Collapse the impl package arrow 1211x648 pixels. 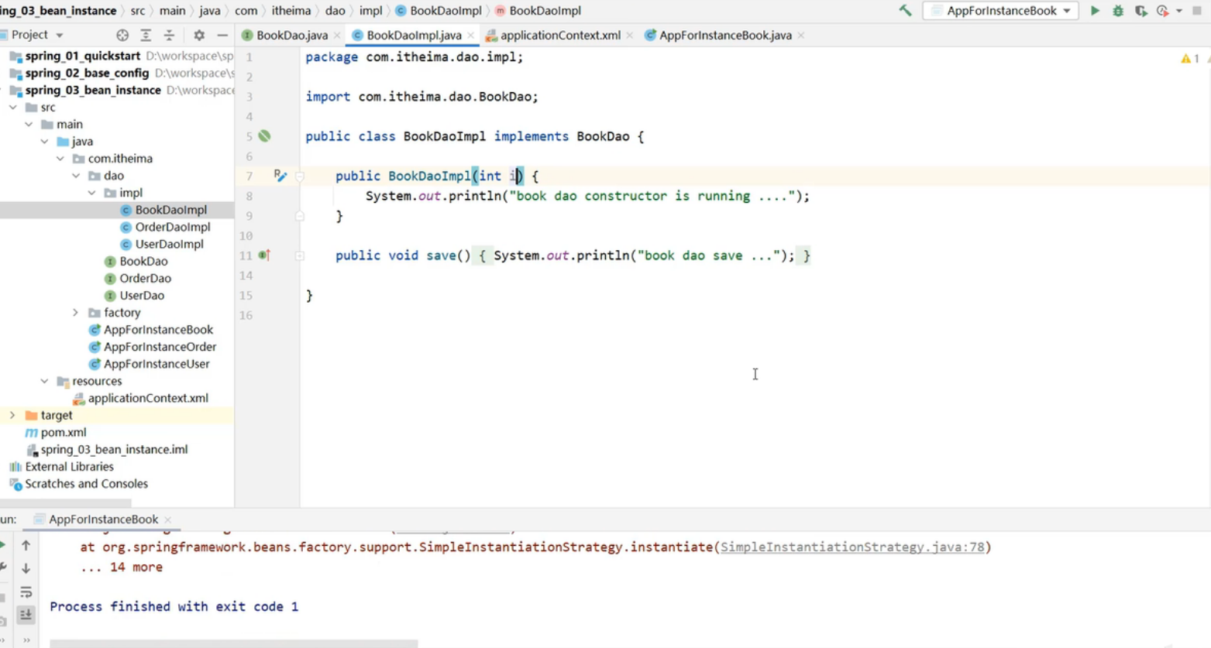pos(91,192)
